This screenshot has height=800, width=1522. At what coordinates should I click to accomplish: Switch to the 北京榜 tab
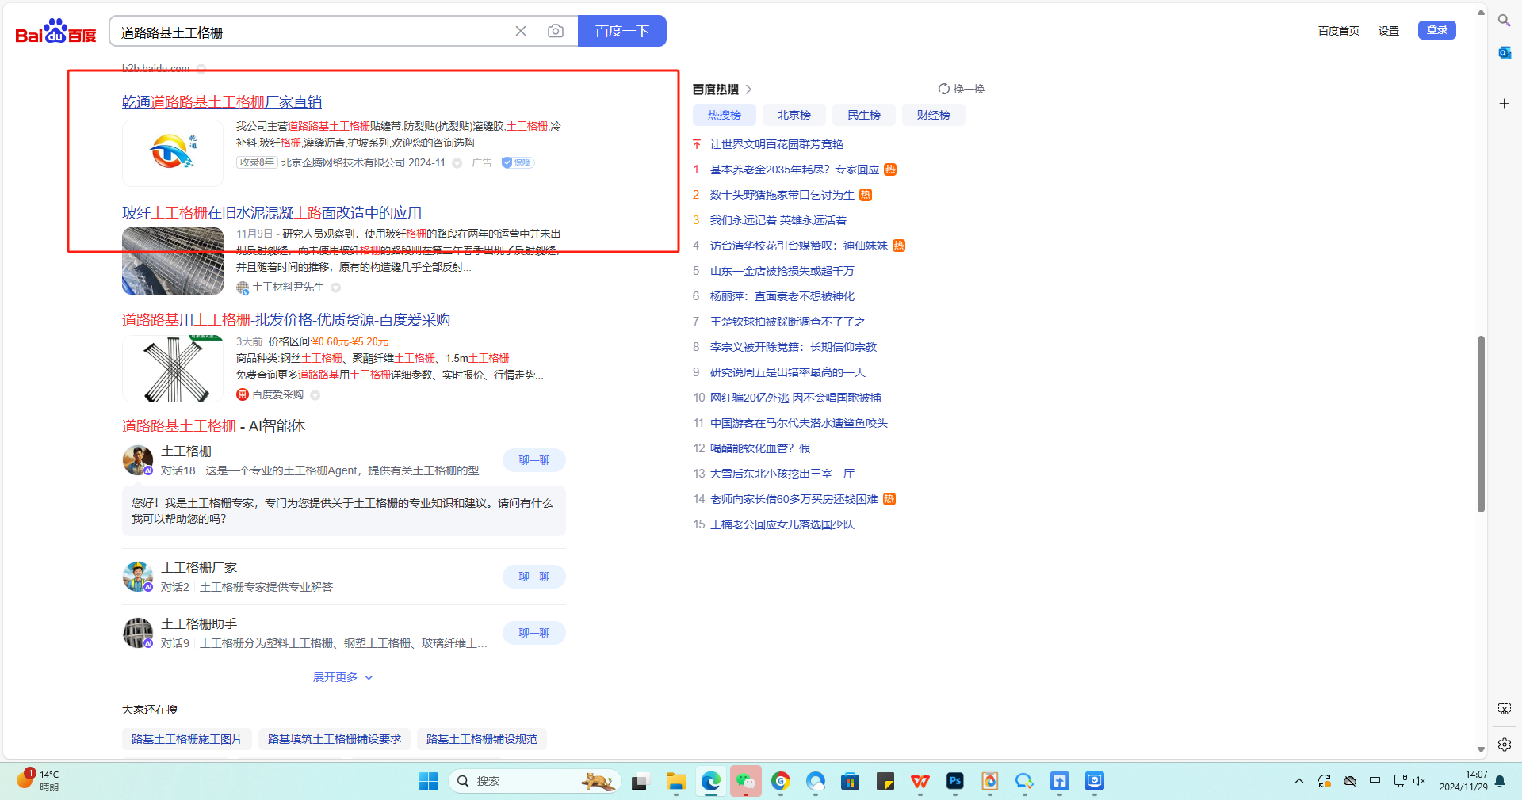click(794, 115)
